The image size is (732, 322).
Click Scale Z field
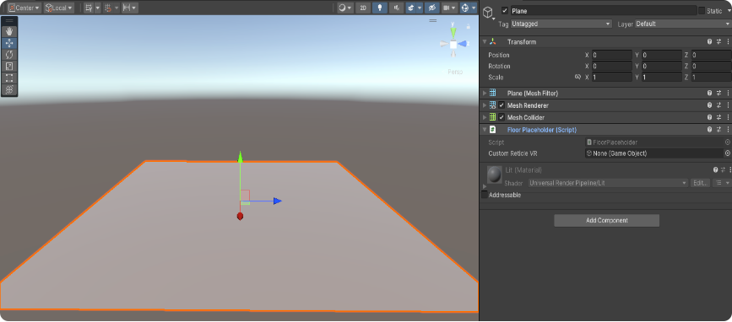[712, 78]
